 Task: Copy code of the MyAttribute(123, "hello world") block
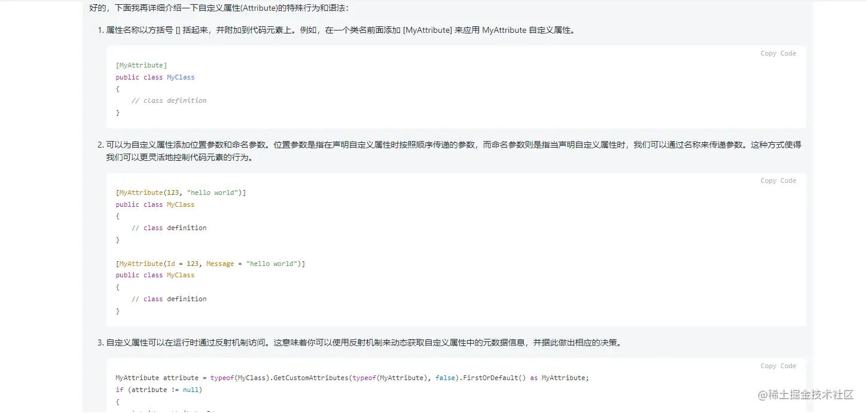tap(778, 181)
